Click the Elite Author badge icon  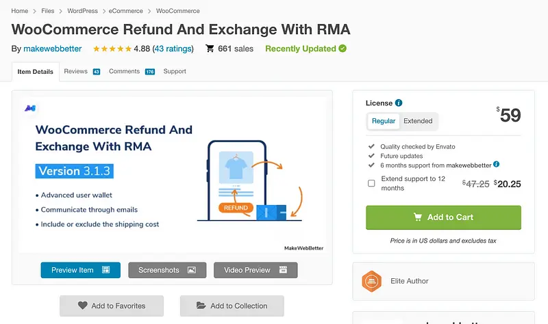tap(371, 281)
